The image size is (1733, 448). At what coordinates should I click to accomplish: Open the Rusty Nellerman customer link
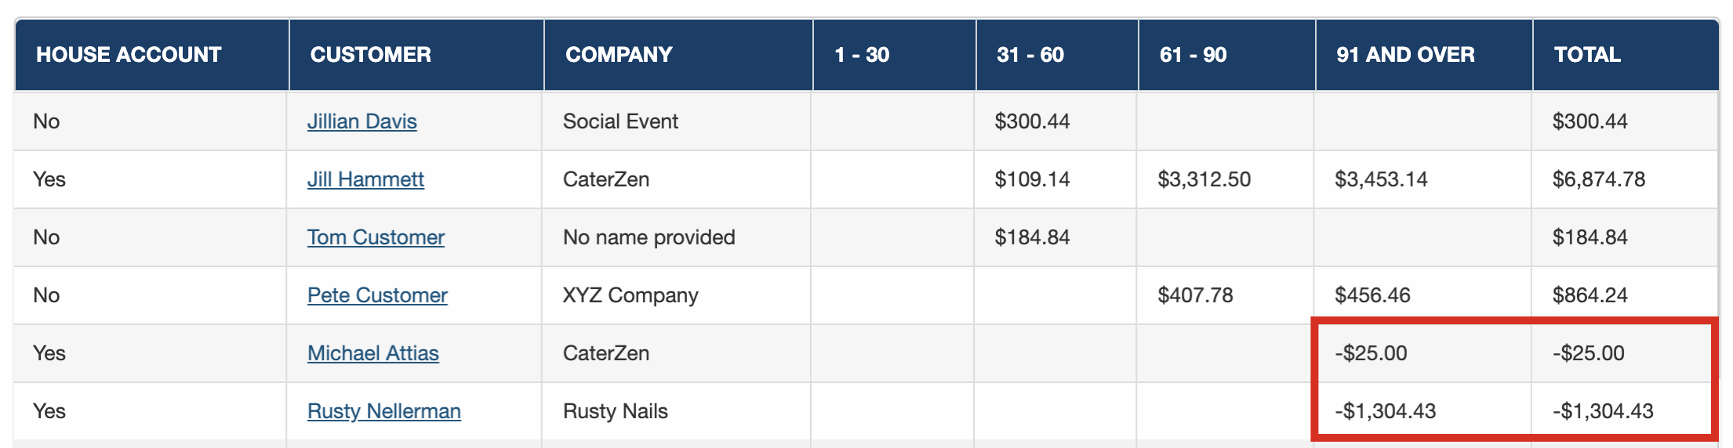click(x=384, y=411)
